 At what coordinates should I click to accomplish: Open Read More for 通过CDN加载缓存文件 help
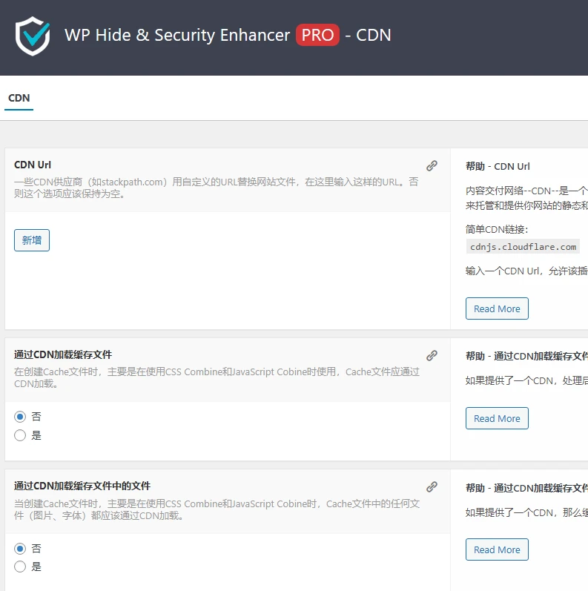(497, 418)
